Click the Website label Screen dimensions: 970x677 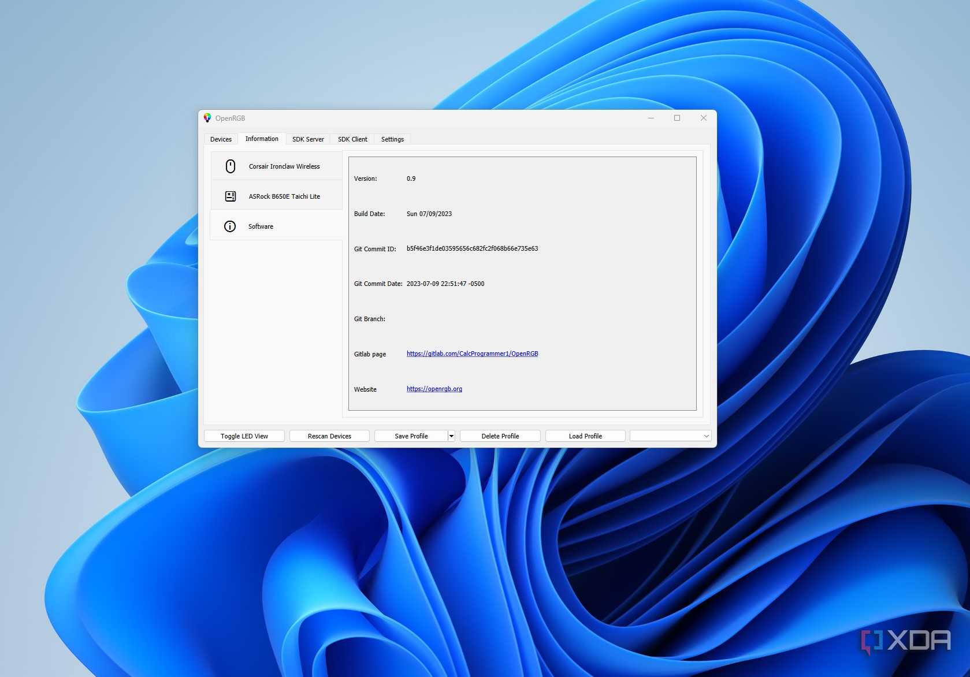(x=365, y=389)
